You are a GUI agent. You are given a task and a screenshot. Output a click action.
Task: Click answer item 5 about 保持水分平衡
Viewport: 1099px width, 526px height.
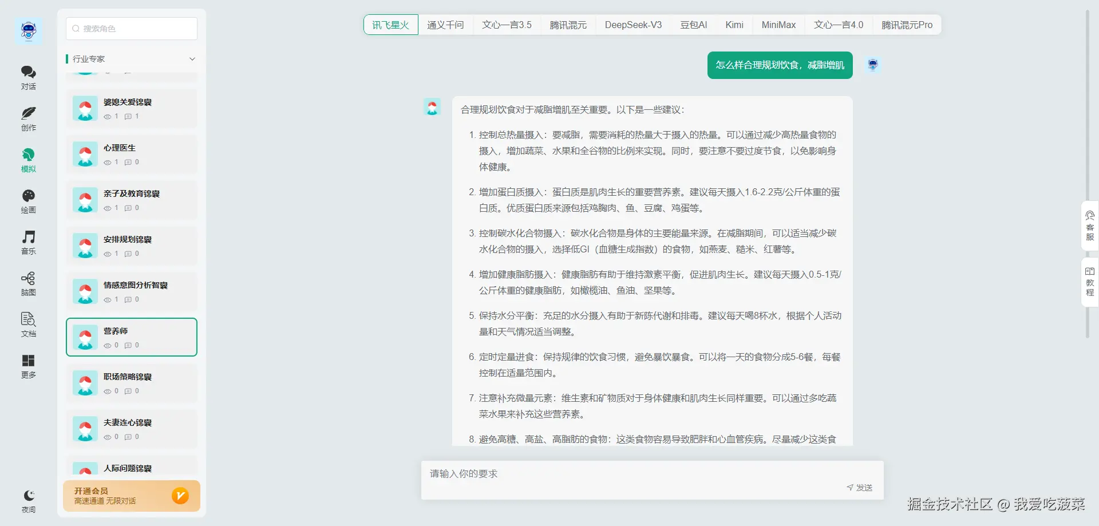pos(654,324)
